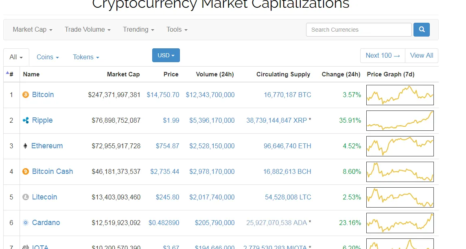Open Bitcoin Cash 7d price graph thumbnail
This screenshot has height=249, width=466.
coord(400,171)
